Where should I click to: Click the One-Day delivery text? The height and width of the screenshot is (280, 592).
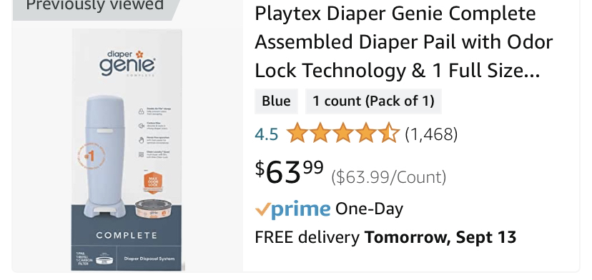pos(369,209)
